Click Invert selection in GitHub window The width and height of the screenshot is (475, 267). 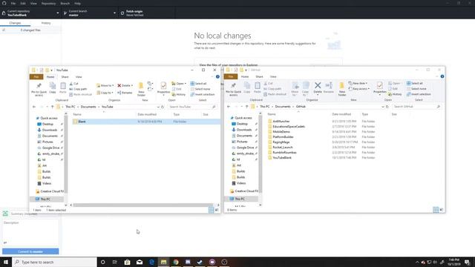click(x=419, y=94)
